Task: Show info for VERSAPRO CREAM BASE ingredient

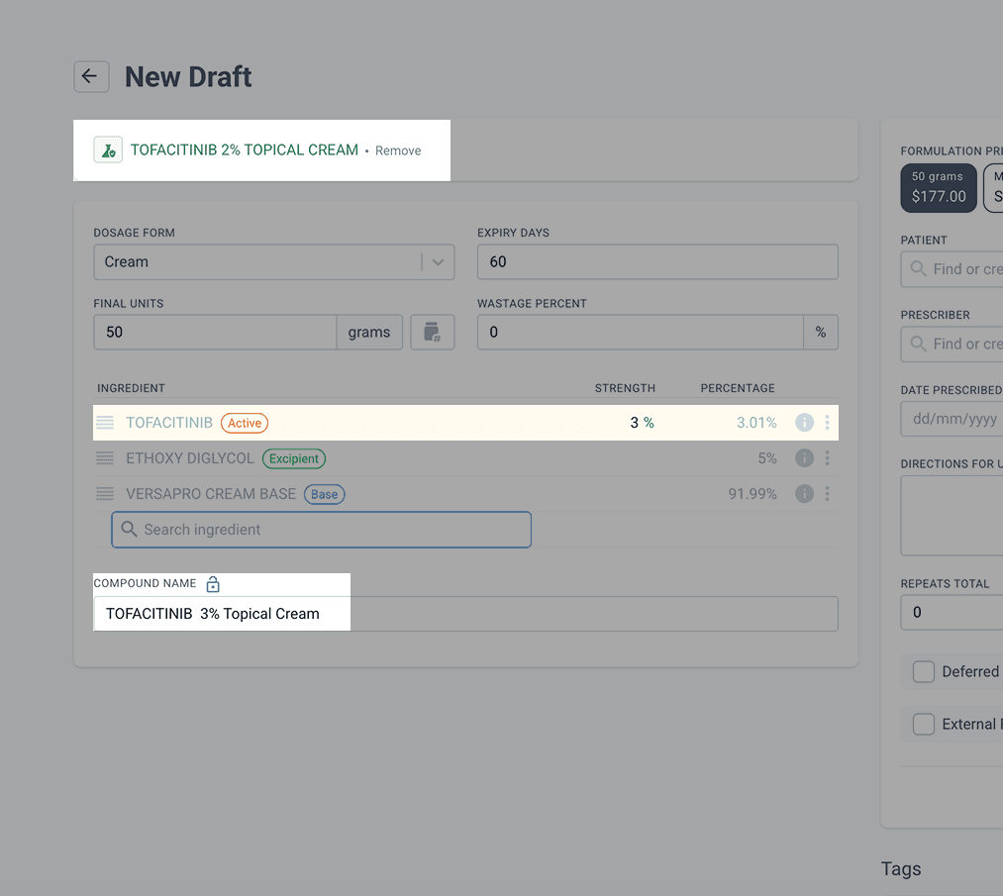Action: 804,494
